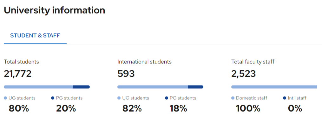
Task: Open the STUDENT & STAFF tab
Action: [35, 36]
